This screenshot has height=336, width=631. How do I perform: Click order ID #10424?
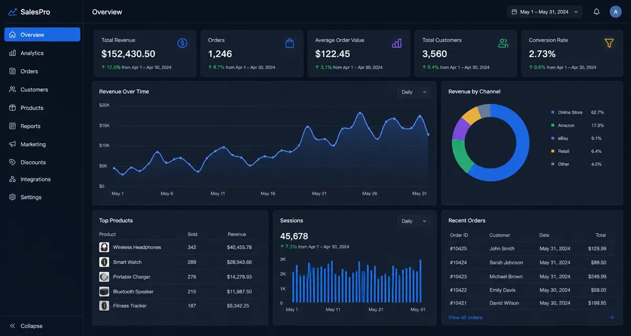(x=459, y=262)
